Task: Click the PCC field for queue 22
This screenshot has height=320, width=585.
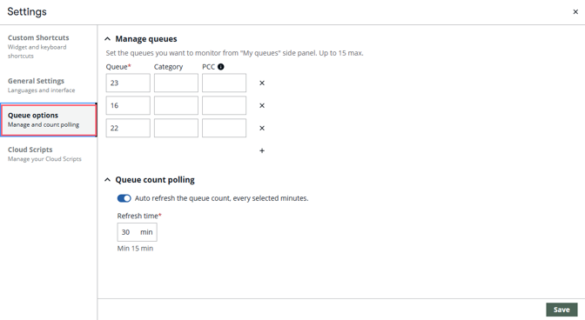Action: (225, 128)
